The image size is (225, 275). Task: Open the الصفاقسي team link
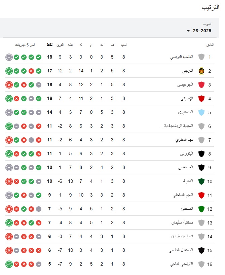tap(185, 167)
